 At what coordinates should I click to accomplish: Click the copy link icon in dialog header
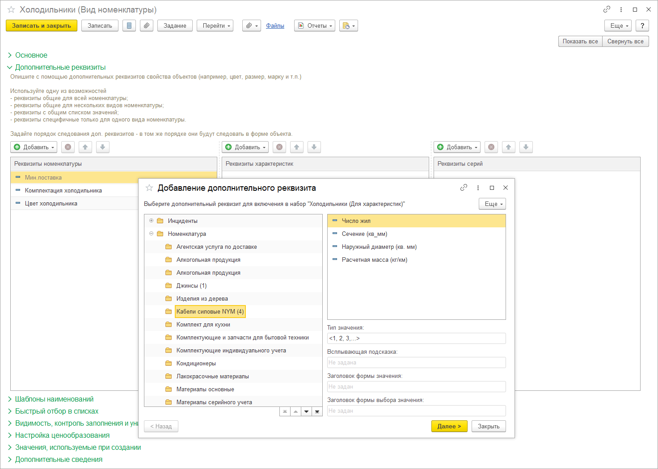(464, 188)
